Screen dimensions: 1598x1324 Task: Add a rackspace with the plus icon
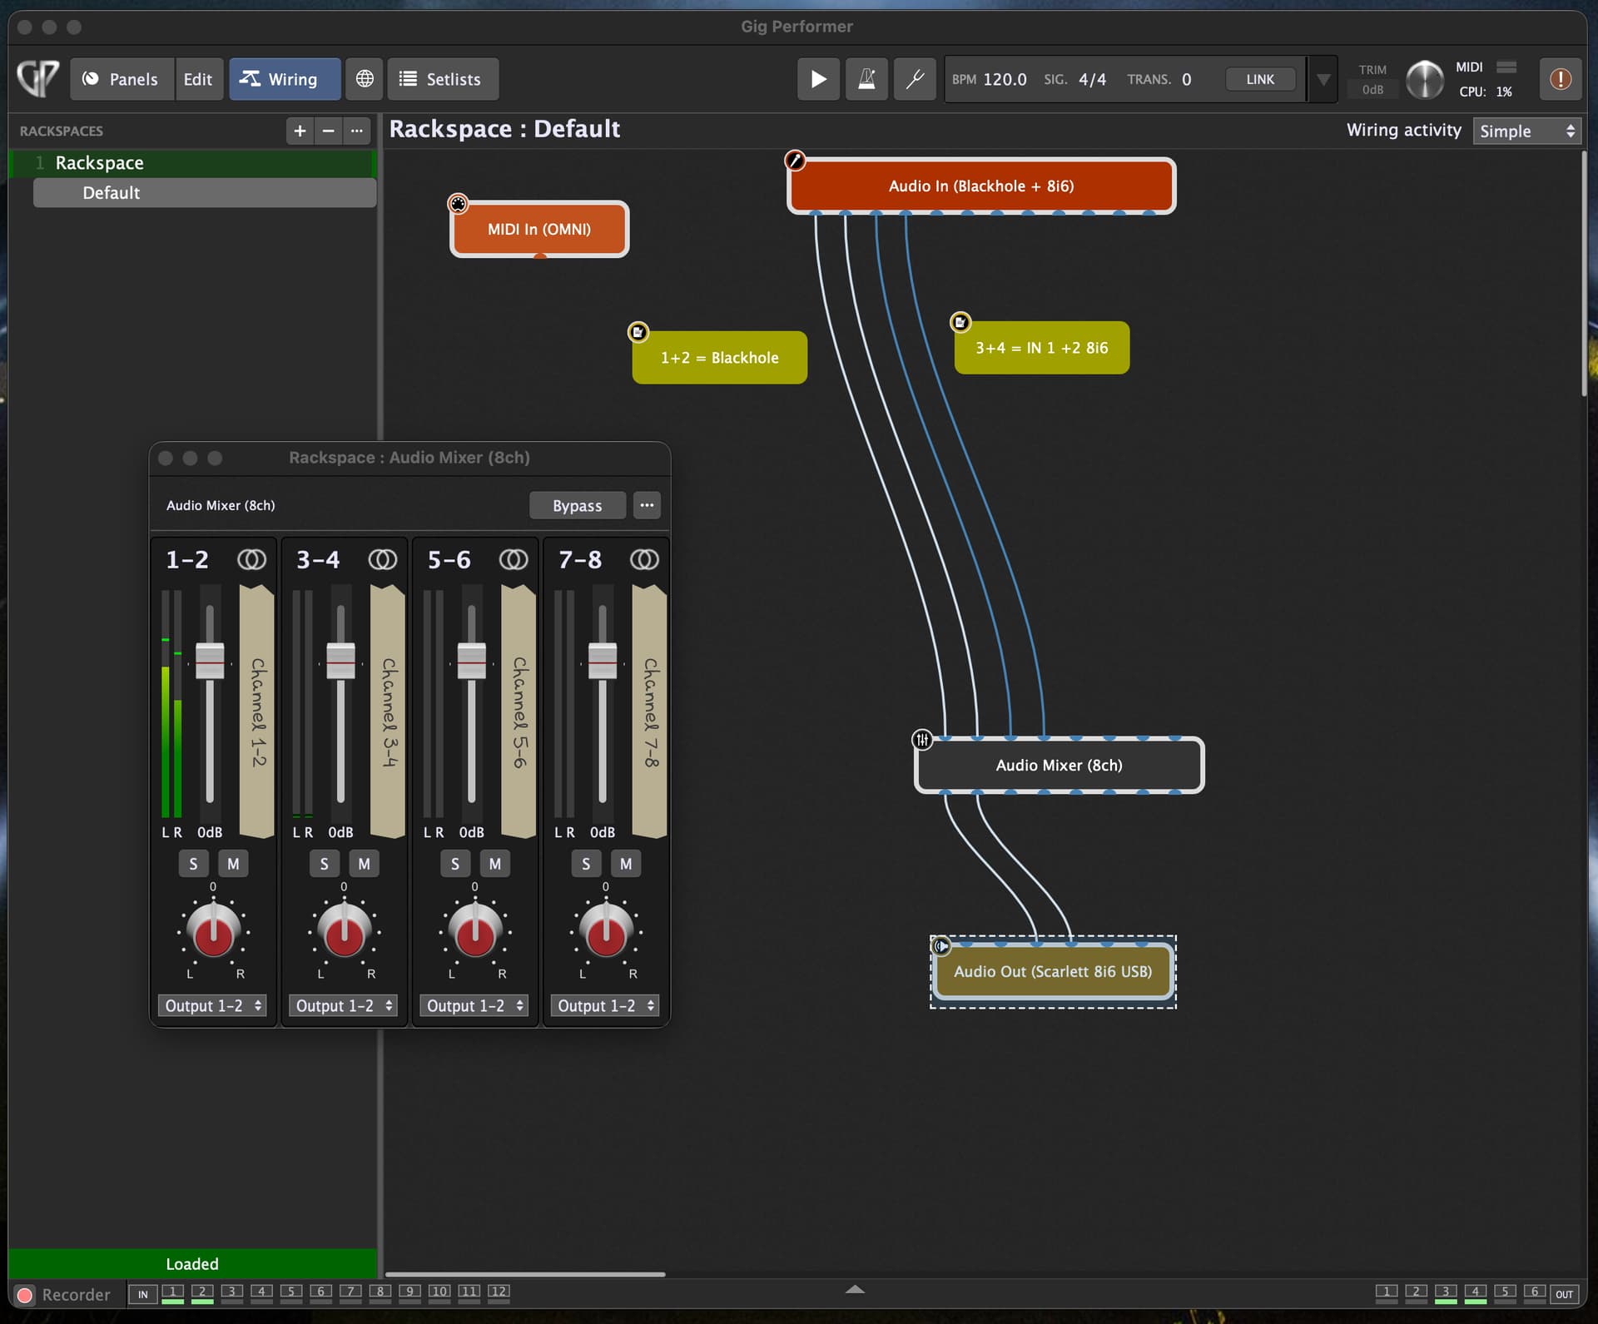click(300, 131)
